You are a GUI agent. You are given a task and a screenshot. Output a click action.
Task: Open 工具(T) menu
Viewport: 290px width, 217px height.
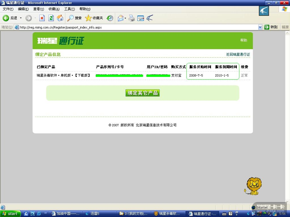pos(70,9)
